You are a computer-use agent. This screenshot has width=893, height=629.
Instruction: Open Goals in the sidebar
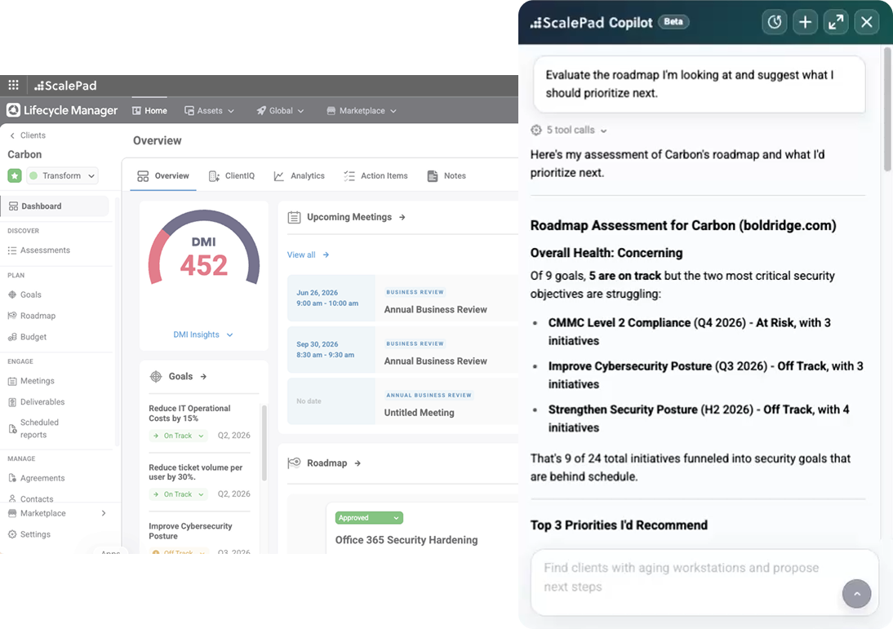click(24, 295)
